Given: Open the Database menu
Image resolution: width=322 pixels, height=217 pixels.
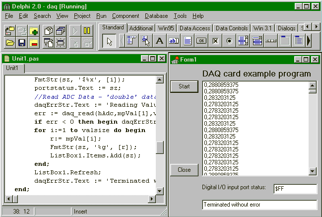Looking at the screenshot, I should pos(156,16).
